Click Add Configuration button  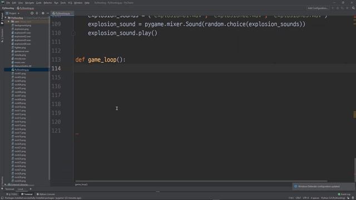pos(318,8)
